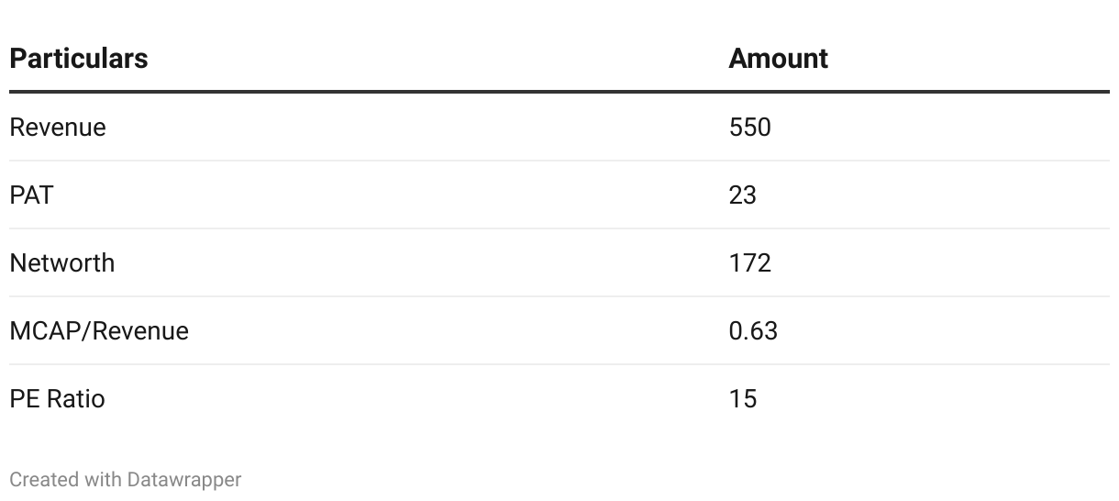Select the PE Ratio row label
This screenshot has height=501, width=1119.
click(57, 398)
